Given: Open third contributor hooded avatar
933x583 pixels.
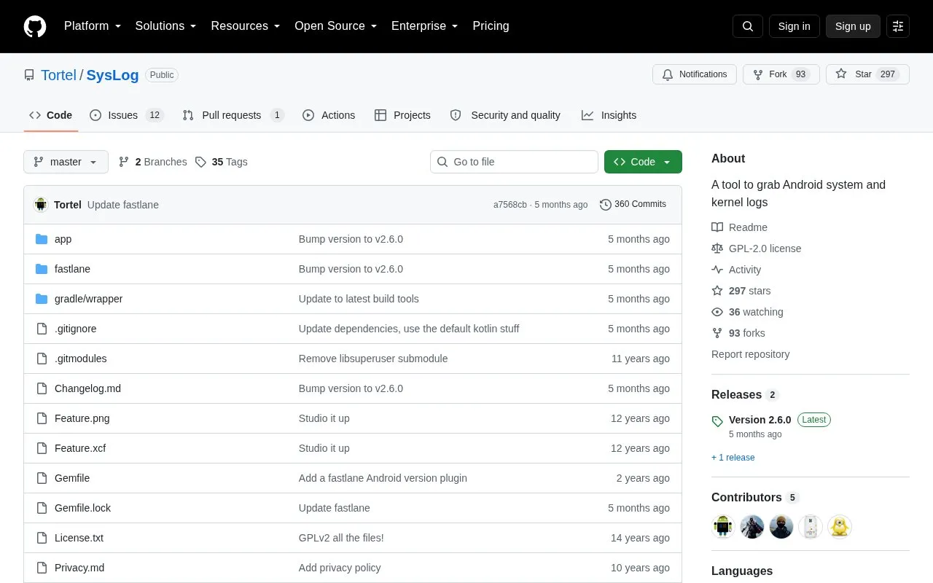Looking at the screenshot, I should (781, 527).
